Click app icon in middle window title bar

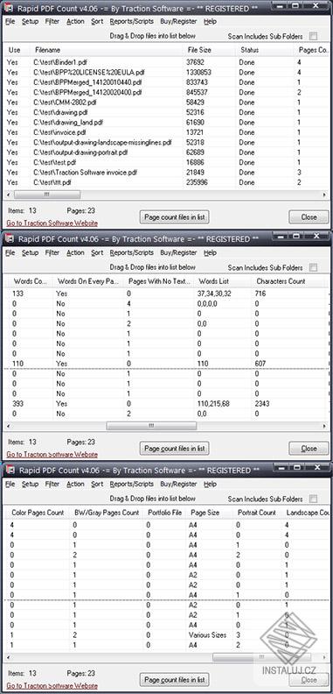pyautogui.click(x=9, y=239)
